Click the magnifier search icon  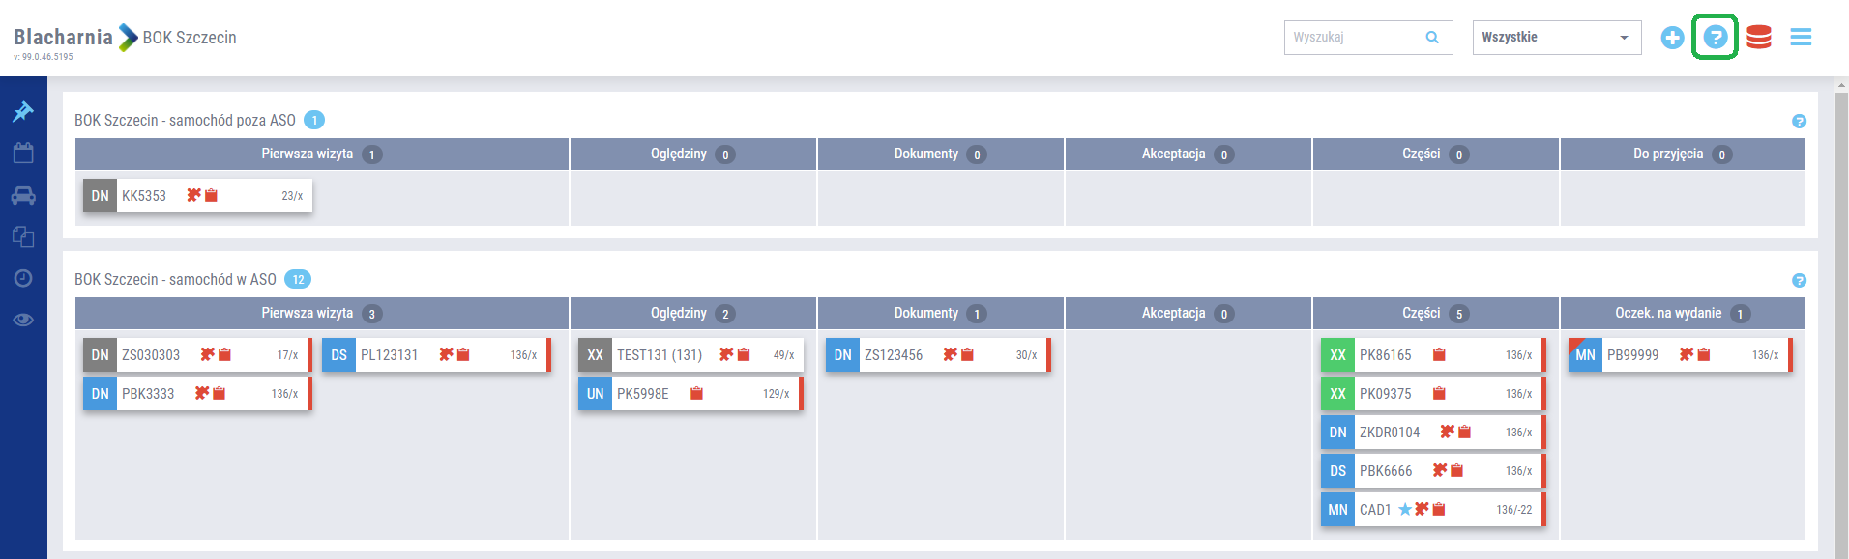click(1432, 38)
